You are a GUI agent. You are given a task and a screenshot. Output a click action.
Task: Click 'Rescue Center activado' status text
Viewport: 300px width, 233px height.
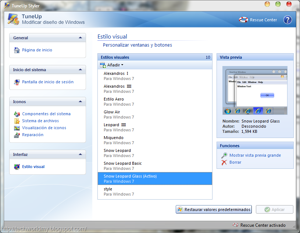point(263,225)
